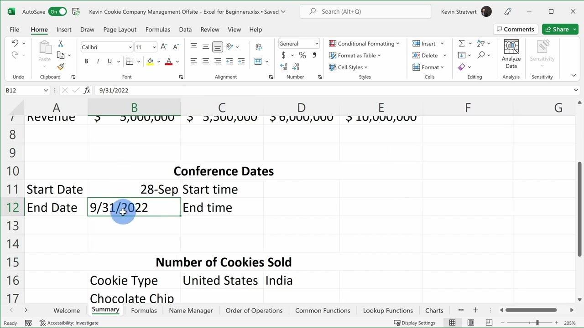
Task: Click Decrease Indent icon
Action: 229,61
